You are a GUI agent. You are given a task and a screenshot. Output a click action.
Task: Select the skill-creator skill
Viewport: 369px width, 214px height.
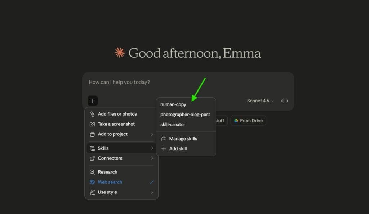click(186, 125)
